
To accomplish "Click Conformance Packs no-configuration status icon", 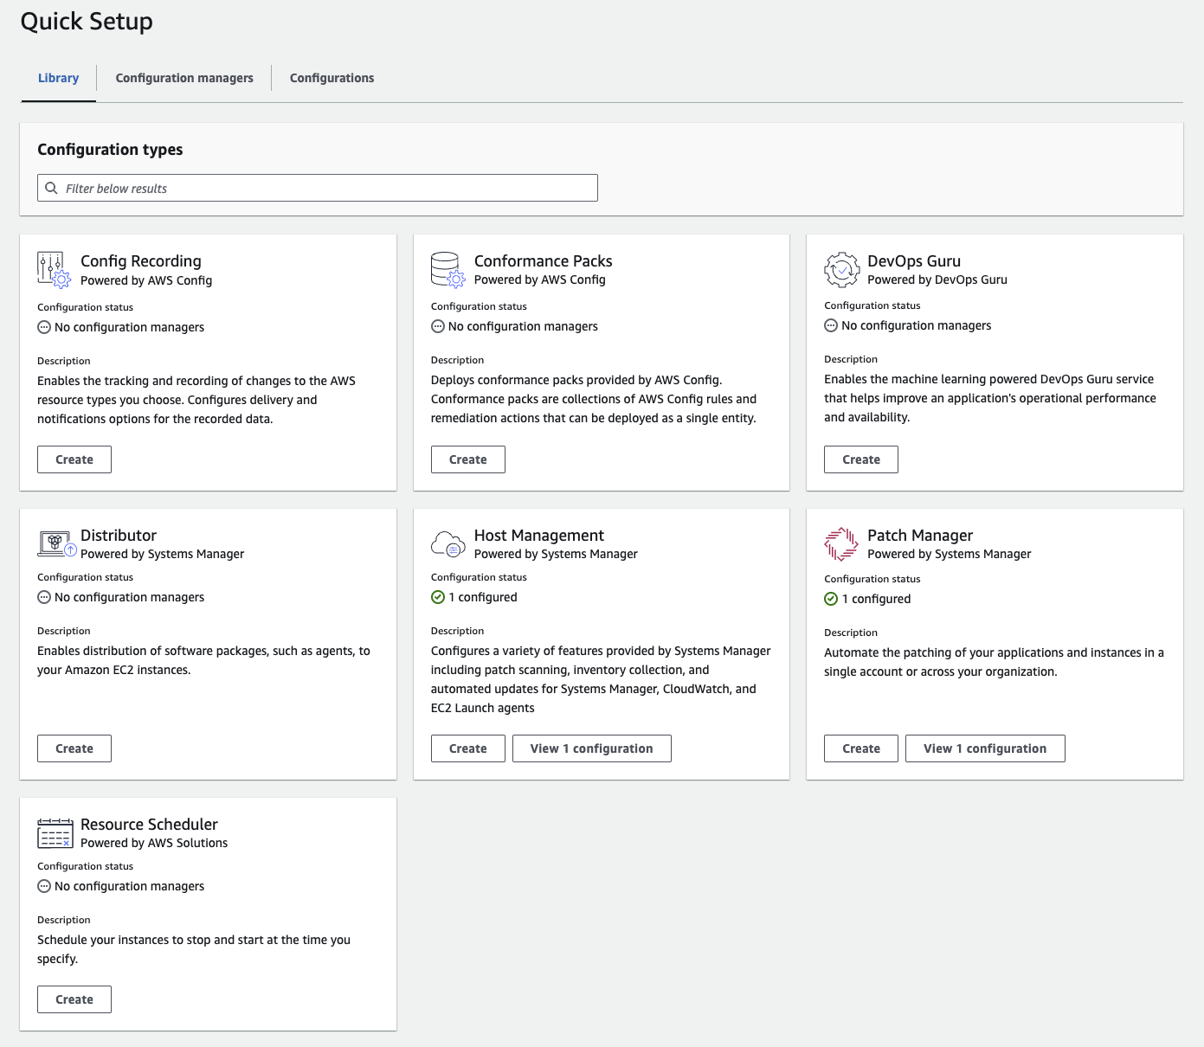I will point(438,326).
